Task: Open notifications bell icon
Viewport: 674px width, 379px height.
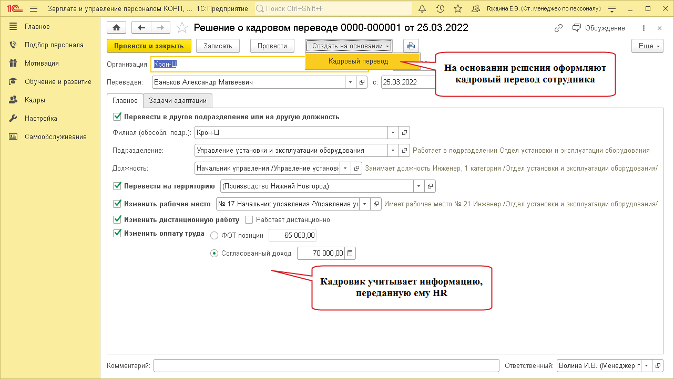Action: coord(422,9)
